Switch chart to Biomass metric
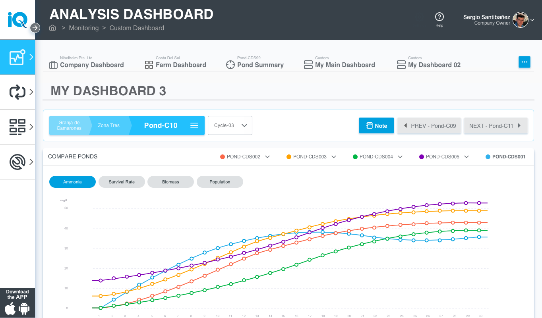542x318 pixels. [x=170, y=182]
